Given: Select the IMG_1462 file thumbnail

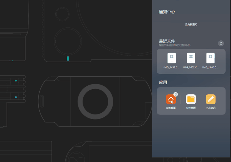Looking at the screenshot, I should [x=191, y=58].
